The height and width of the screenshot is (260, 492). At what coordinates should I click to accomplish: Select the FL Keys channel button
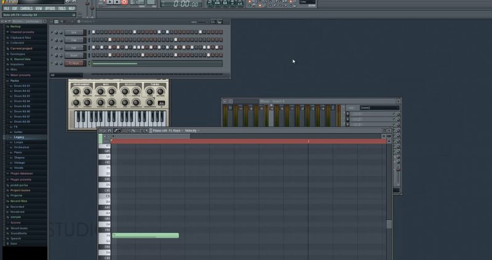tap(73, 63)
